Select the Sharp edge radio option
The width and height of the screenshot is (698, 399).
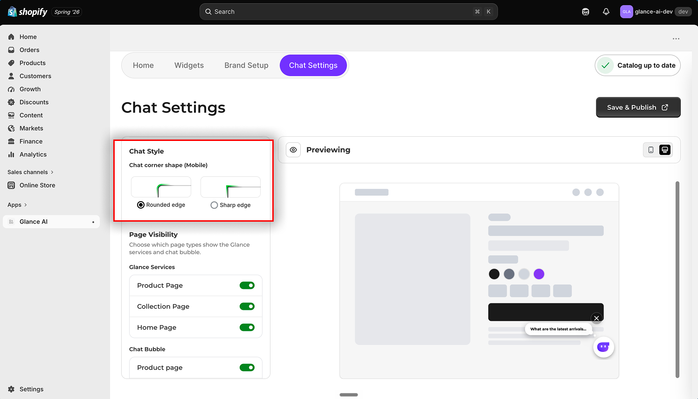[214, 205]
